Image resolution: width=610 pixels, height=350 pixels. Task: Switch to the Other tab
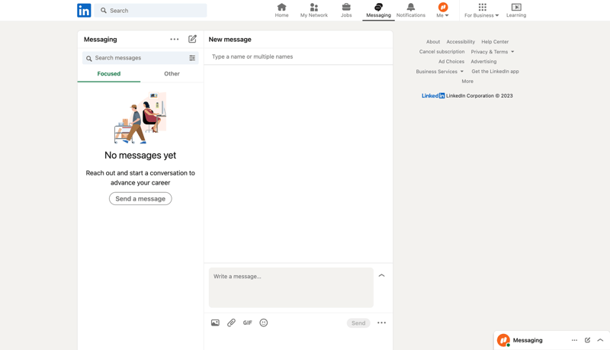click(x=172, y=74)
